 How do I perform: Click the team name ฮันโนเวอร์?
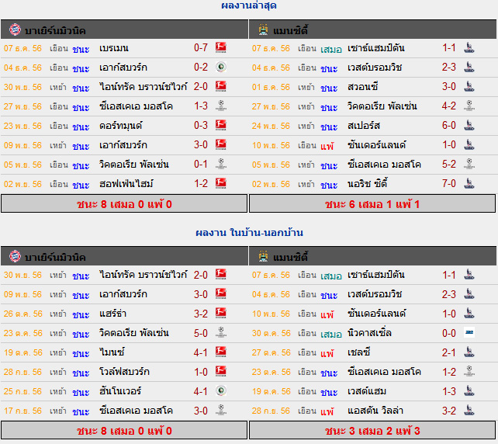(x=120, y=391)
